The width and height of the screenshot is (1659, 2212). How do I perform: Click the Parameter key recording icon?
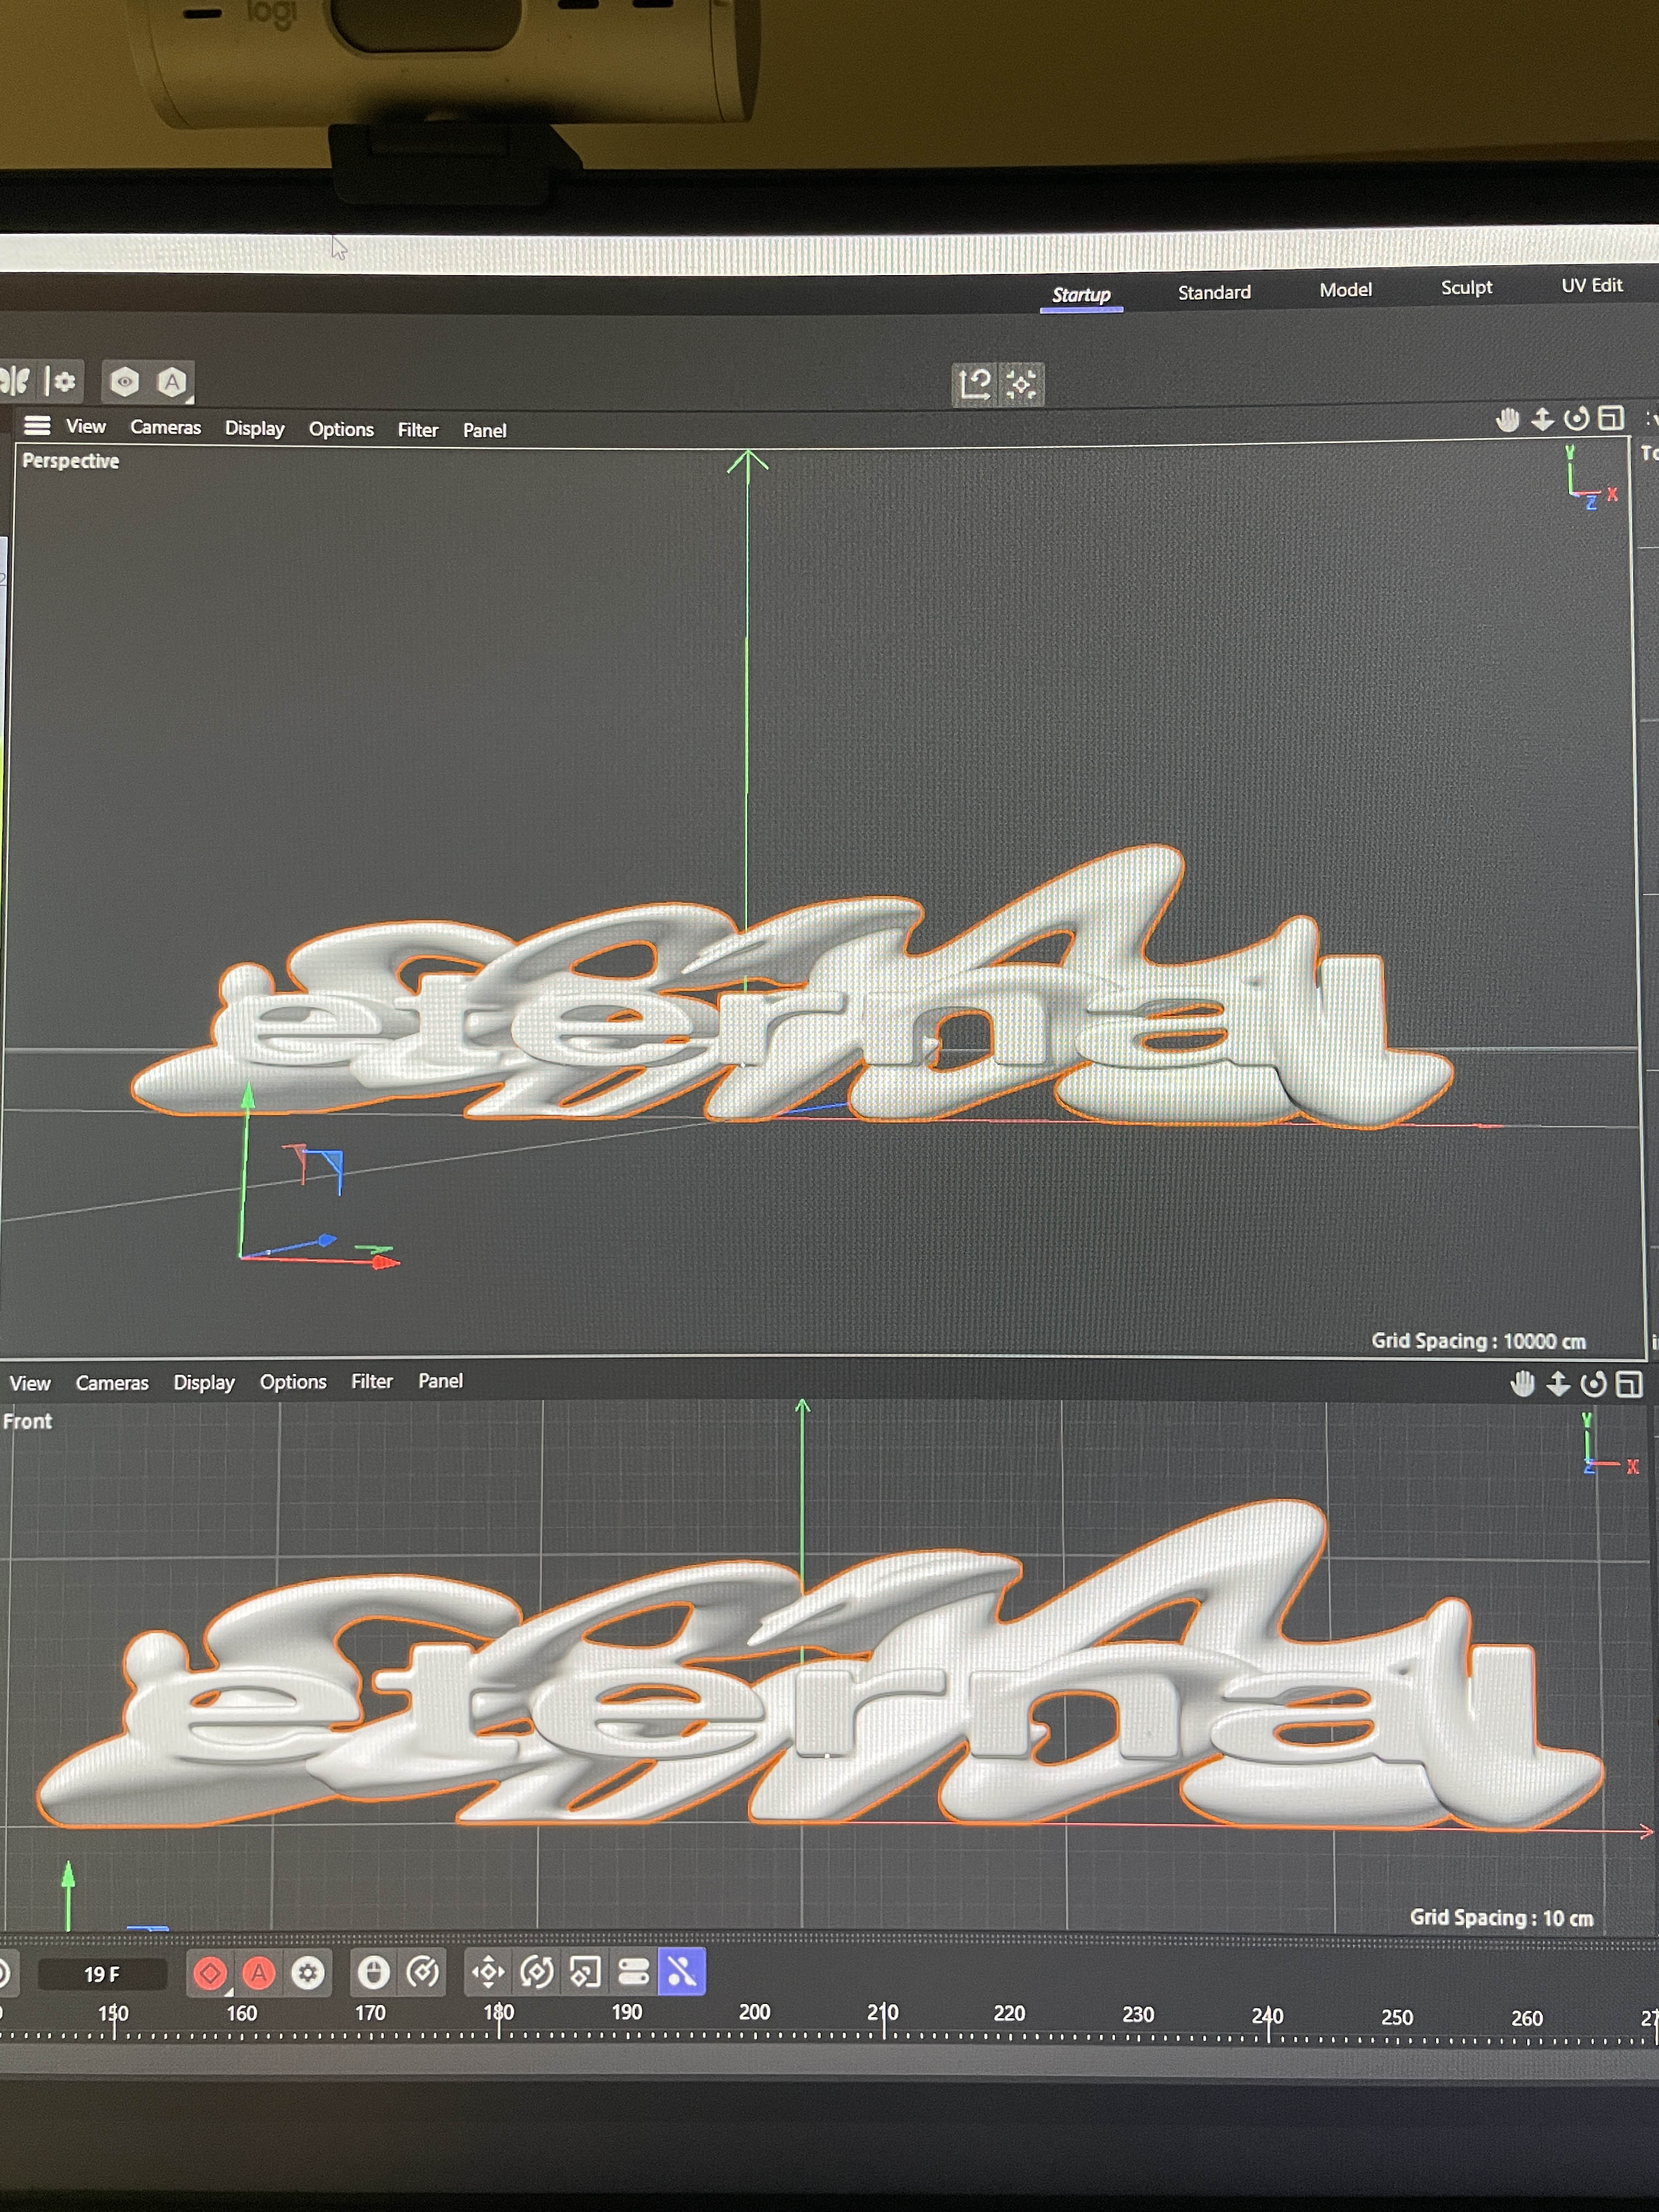634,1972
